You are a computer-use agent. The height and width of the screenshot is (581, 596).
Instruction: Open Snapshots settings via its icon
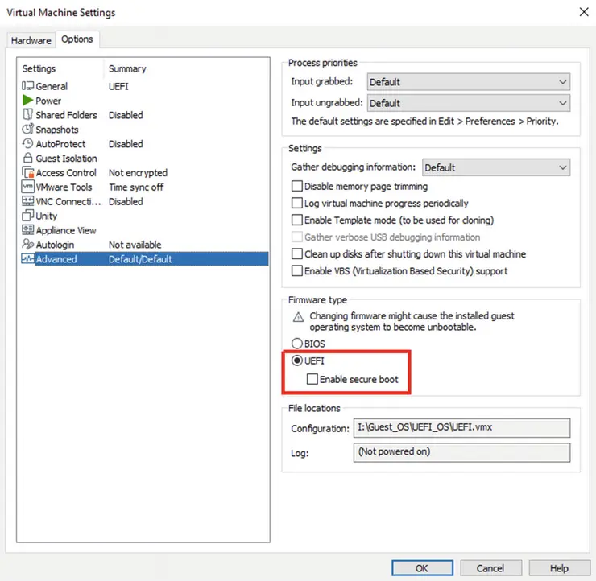click(x=28, y=130)
